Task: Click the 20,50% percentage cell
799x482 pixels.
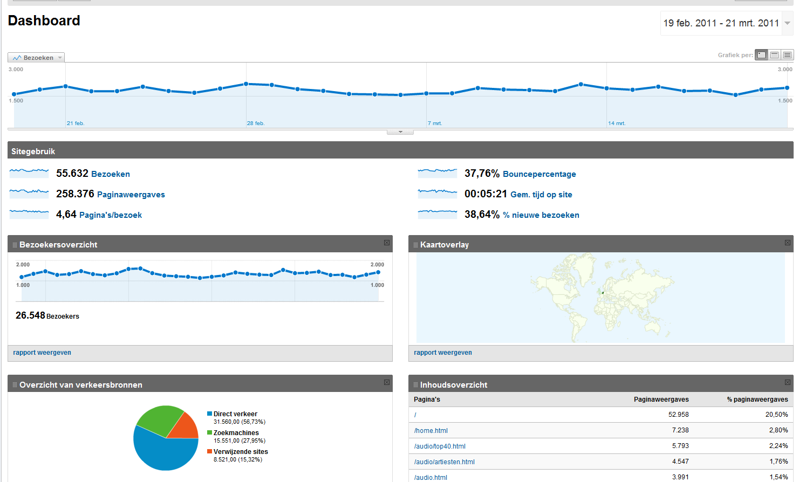Action: (x=776, y=415)
